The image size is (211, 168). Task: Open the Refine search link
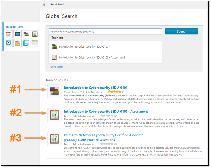click(56, 67)
